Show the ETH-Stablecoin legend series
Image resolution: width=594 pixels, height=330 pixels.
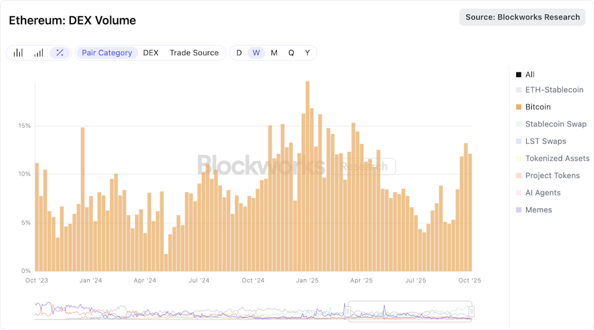(x=549, y=90)
